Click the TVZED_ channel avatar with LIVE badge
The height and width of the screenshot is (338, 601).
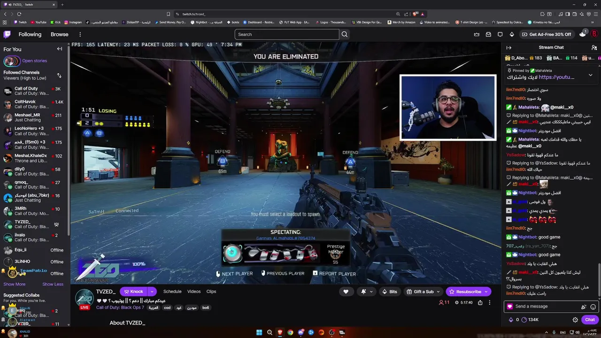coord(85,299)
